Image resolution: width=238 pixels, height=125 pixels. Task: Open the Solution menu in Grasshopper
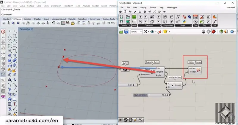[x=153, y=7]
